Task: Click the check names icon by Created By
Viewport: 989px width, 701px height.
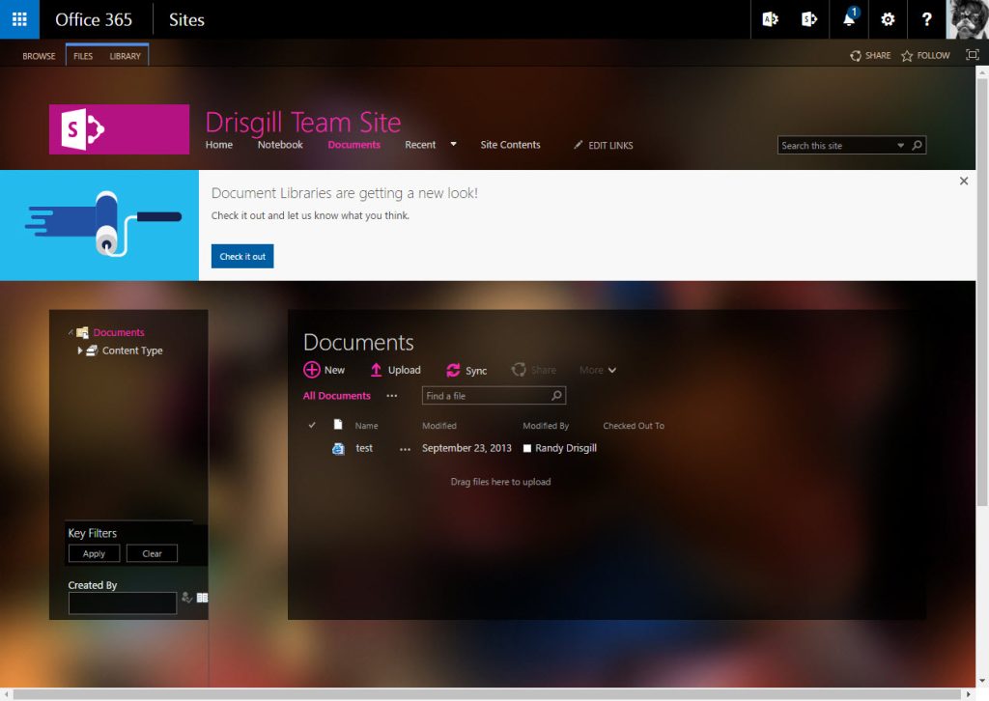Action: coord(186,597)
